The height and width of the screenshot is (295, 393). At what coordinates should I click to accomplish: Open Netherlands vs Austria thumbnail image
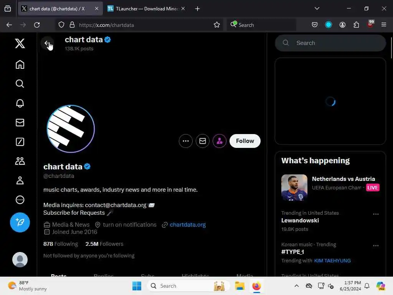[x=294, y=187]
